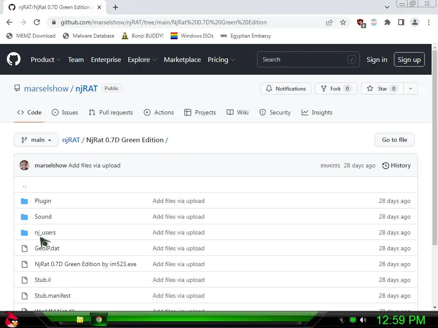The image size is (438, 328).
Task: Expand the Pricing menu
Action: pos(221,60)
